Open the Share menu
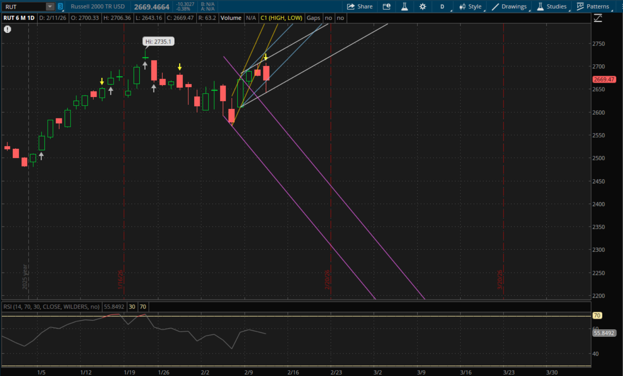This screenshot has height=376, width=623. 360,7
